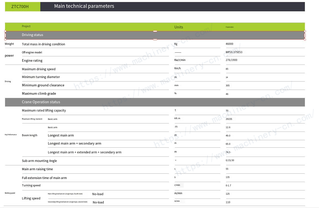
Task: Click the "Kw/r/min" unit
Action: click(x=180, y=60)
